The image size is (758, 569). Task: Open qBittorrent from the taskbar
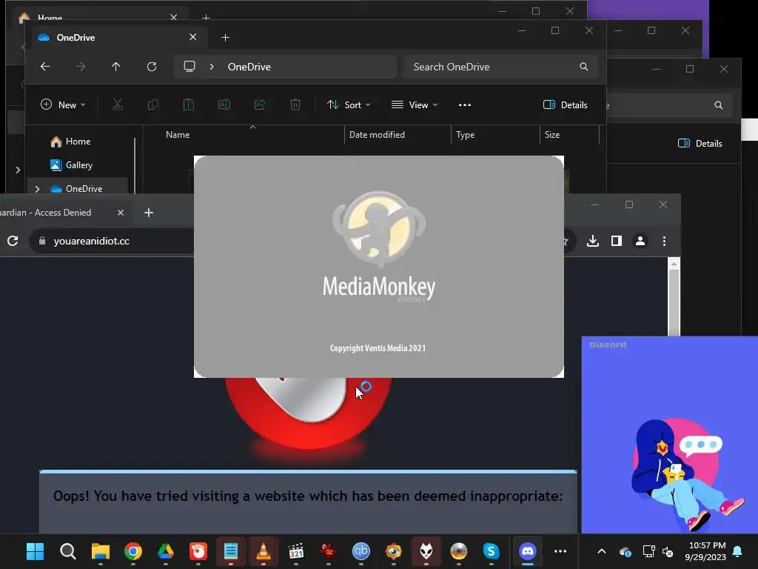tap(361, 551)
